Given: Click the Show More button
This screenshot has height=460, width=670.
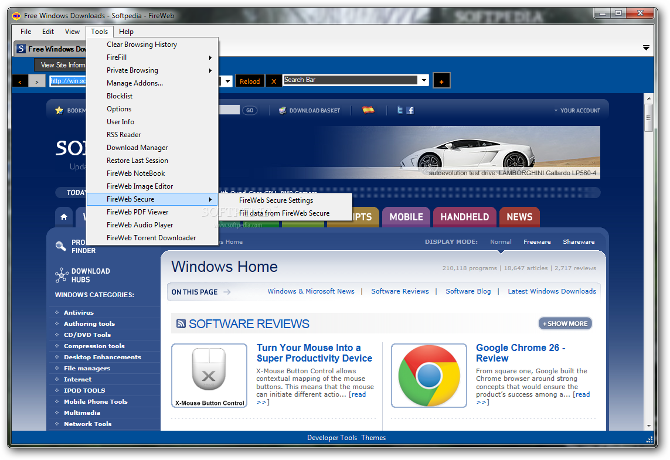Looking at the screenshot, I should point(565,323).
